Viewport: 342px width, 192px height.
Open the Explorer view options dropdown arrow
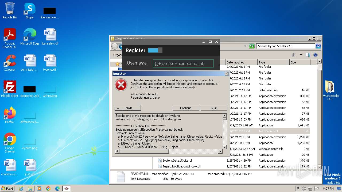point(301,55)
